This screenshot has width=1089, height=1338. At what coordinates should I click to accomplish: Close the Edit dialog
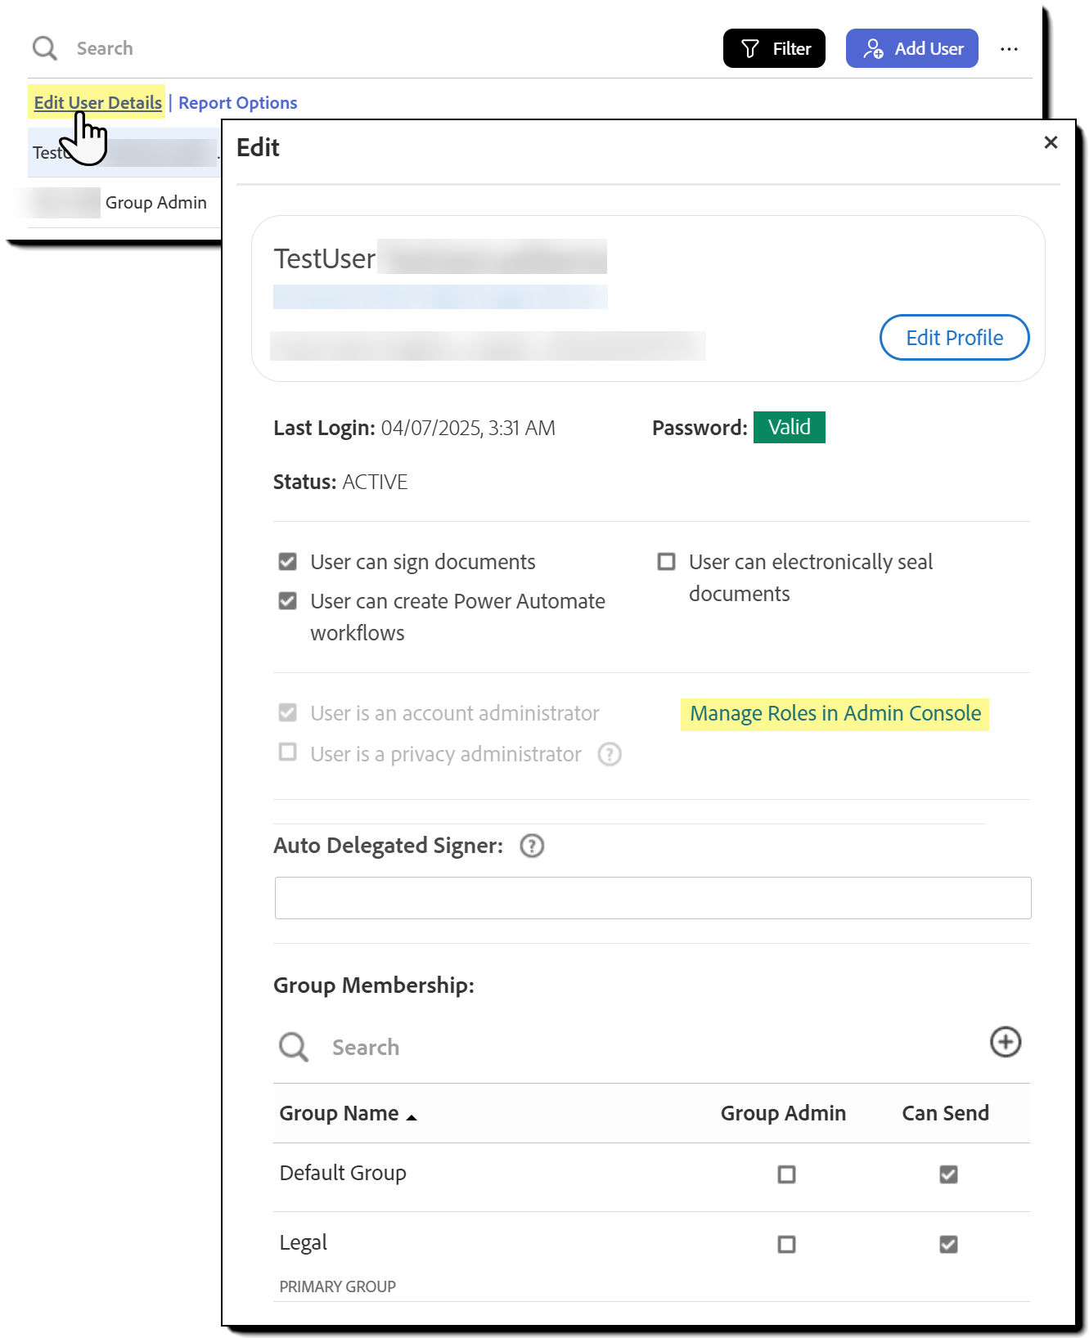click(x=1051, y=143)
